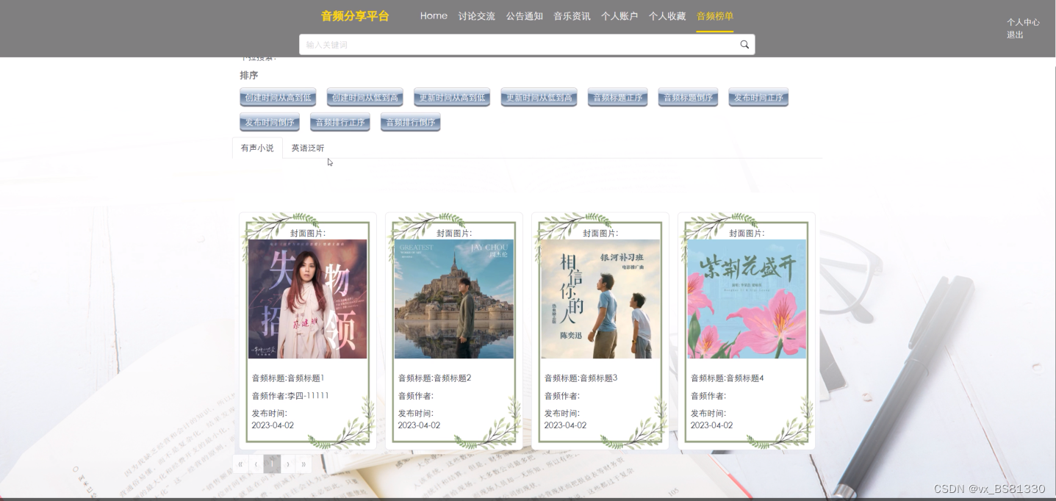Switch to the 英语泛听 tab
1056x501 pixels.
(x=307, y=148)
